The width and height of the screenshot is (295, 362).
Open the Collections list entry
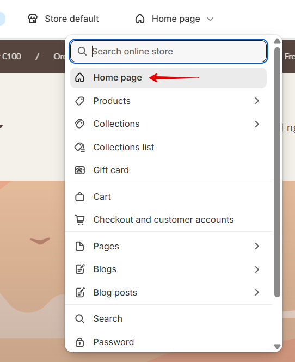click(x=169, y=148)
